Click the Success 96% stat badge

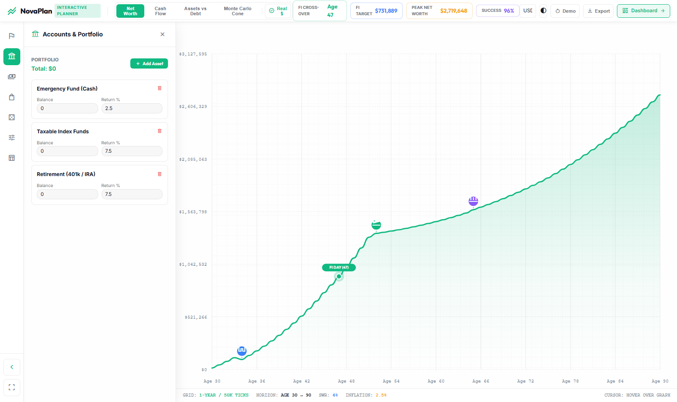(x=498, y=11)
